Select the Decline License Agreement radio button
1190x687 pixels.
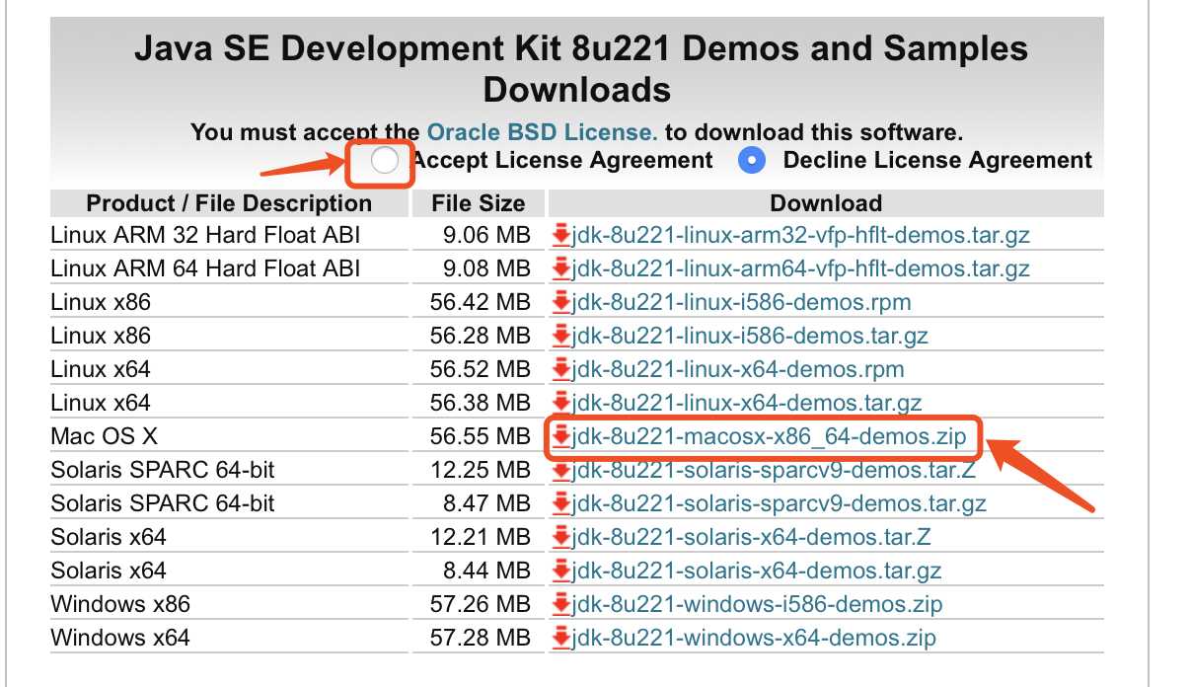point(753,160)
